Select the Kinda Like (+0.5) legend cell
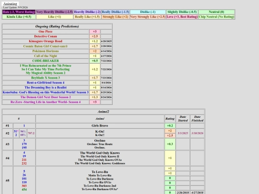This screenshot has height=194, width=259. tap(19, 17)
